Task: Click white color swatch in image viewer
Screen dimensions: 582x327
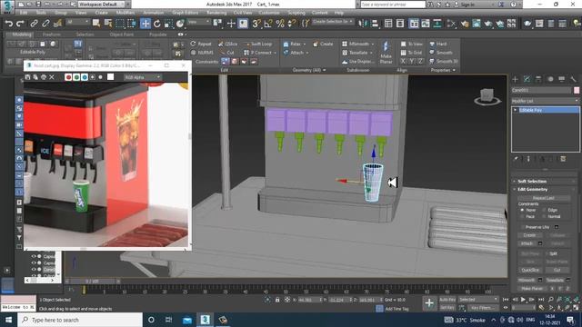Action: point(110,77)
